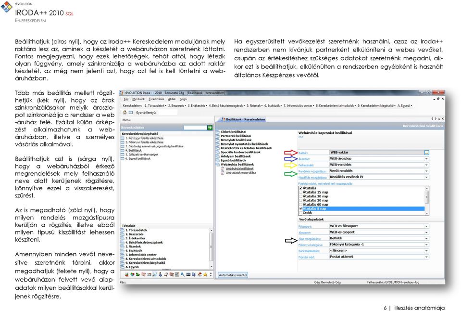Select Cikkek beállításai in settings tree
This screenshot has height=311, width=461.
click(234, 132)
